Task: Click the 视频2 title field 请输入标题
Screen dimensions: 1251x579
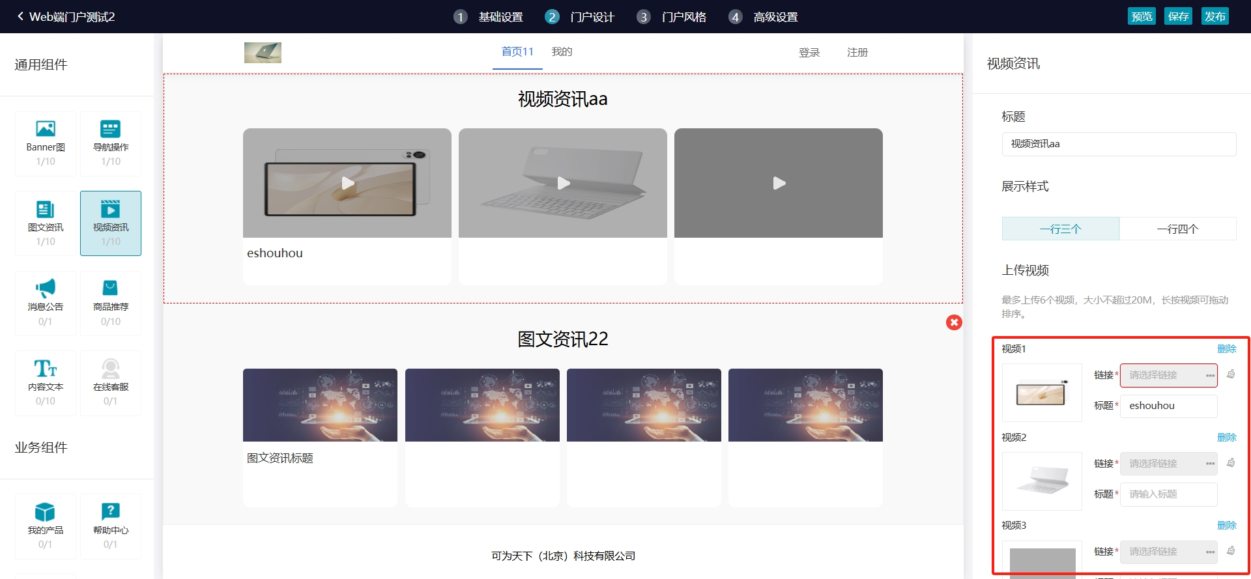Action: [1168, 494]
